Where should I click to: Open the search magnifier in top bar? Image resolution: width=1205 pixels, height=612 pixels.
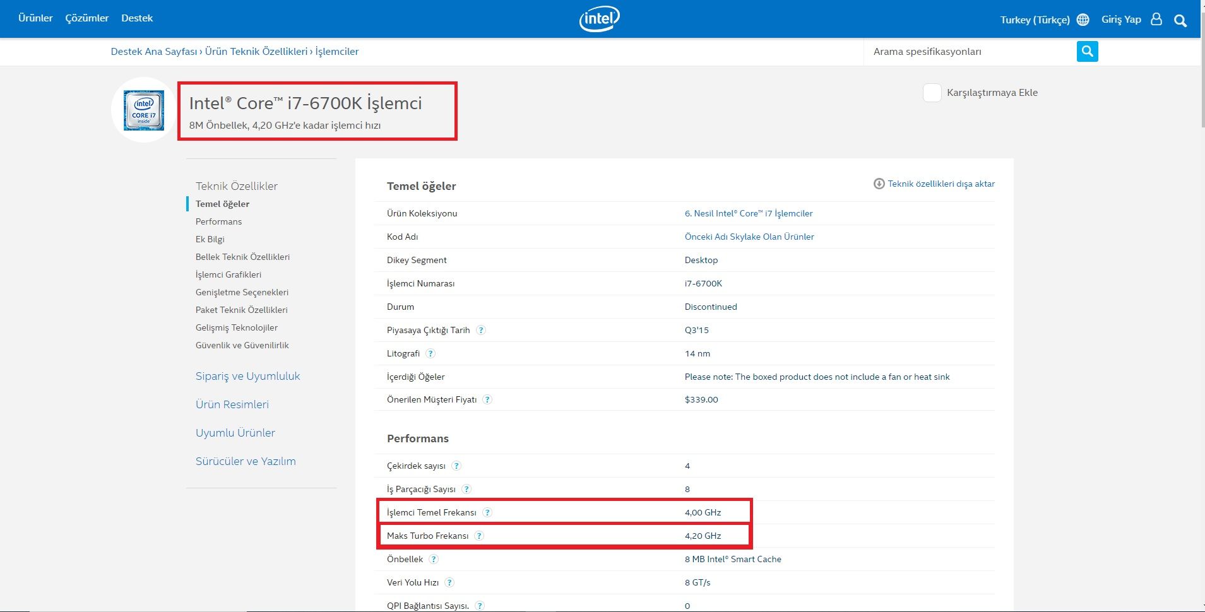coord(1180,20)
